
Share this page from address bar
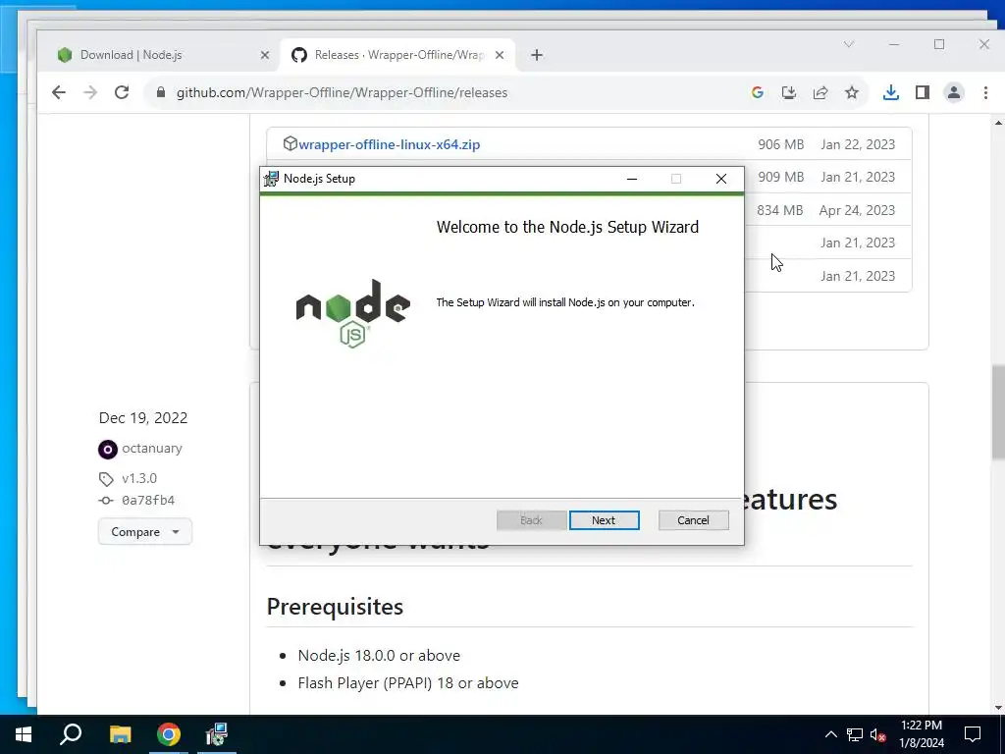[x=820, y=92]
